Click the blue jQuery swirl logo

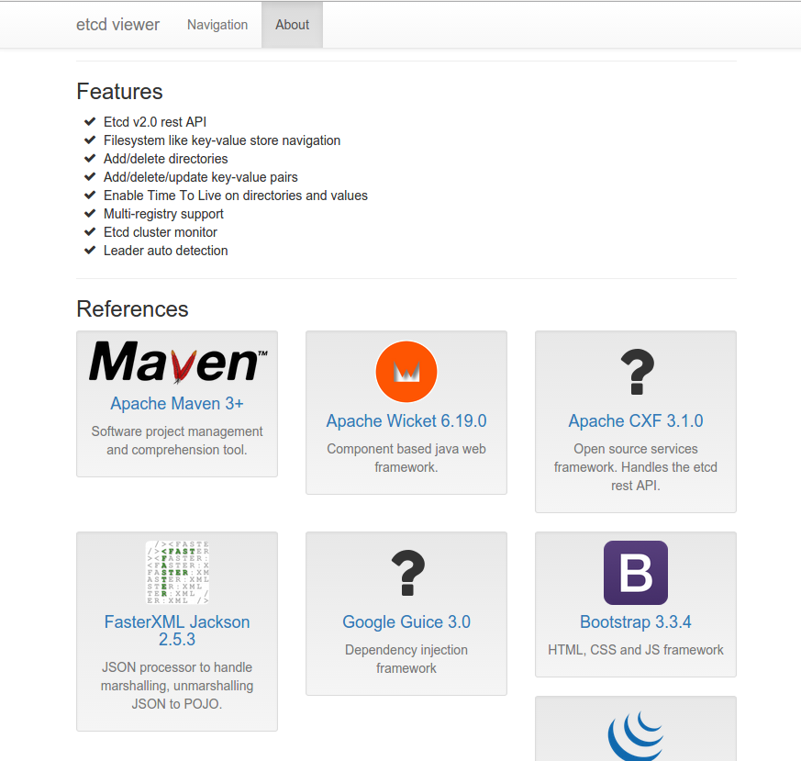[x=636, y=735]
